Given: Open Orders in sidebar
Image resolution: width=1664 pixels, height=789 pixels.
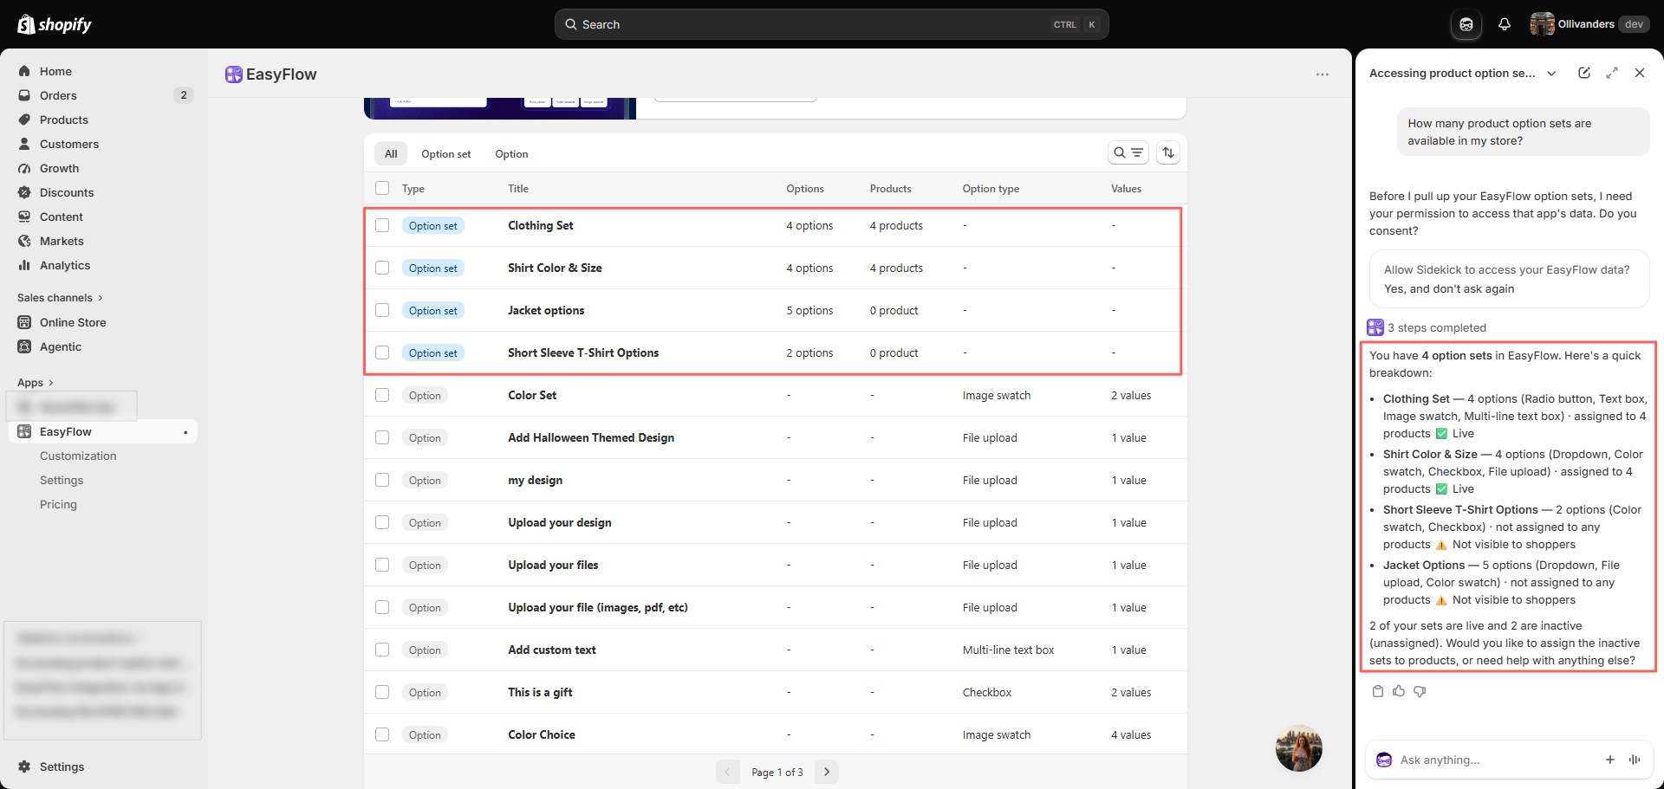Looking at the screenshot, I should click(58, 95).
